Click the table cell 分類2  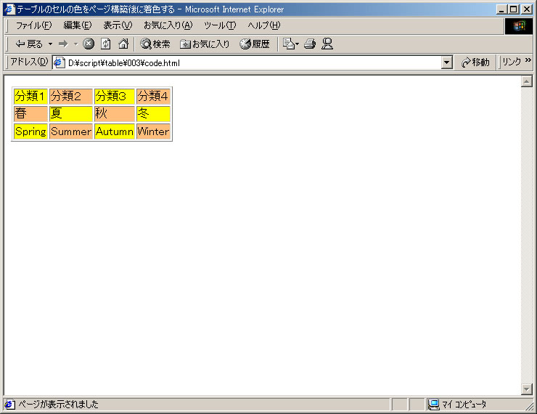click(x=71, y=97)
